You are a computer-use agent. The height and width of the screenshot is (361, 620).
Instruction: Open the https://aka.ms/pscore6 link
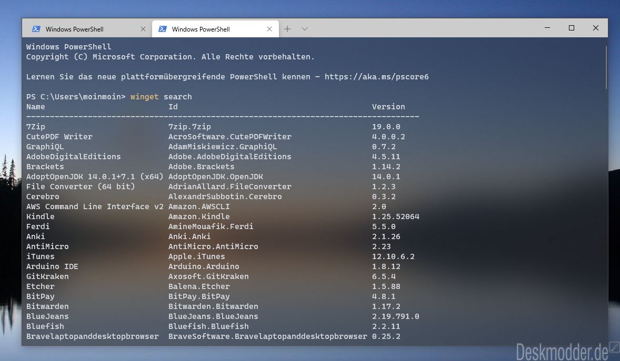tap(376, 77)
